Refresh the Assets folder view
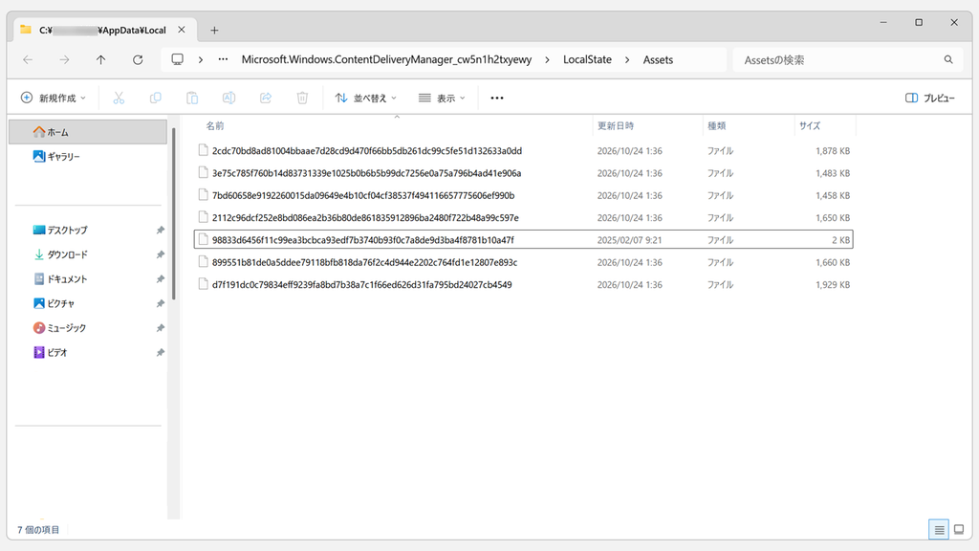 [138, 60]
